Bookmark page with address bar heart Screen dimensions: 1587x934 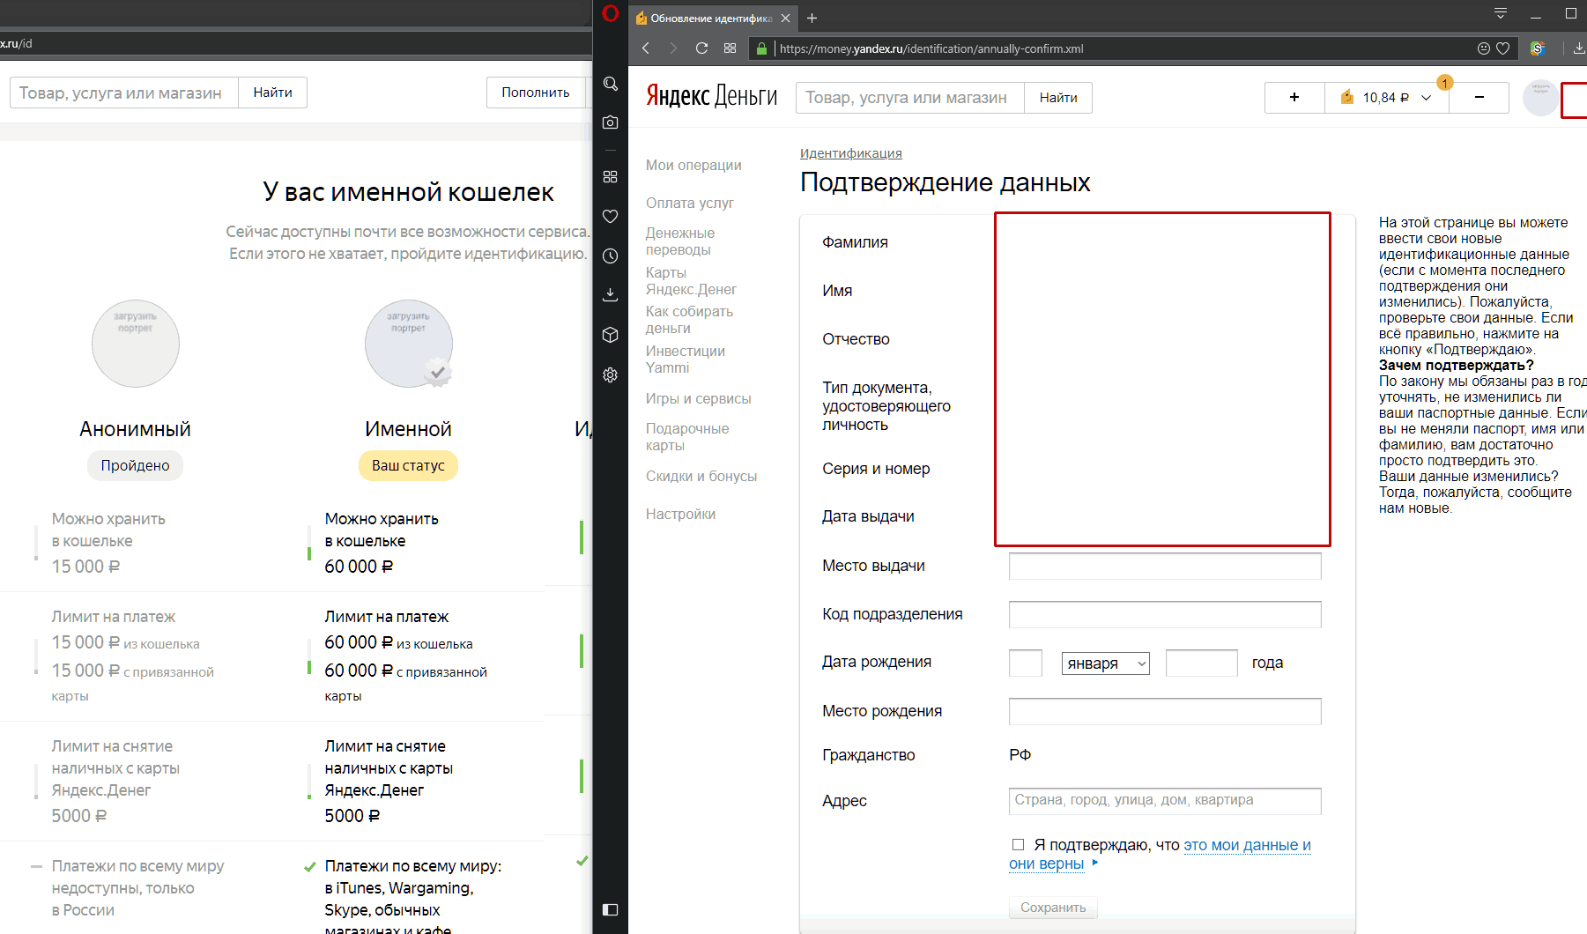click(x=1503, y=48)
